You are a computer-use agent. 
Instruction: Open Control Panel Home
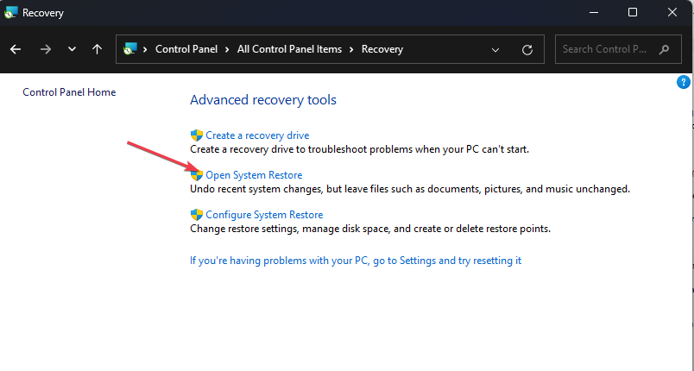69,92
